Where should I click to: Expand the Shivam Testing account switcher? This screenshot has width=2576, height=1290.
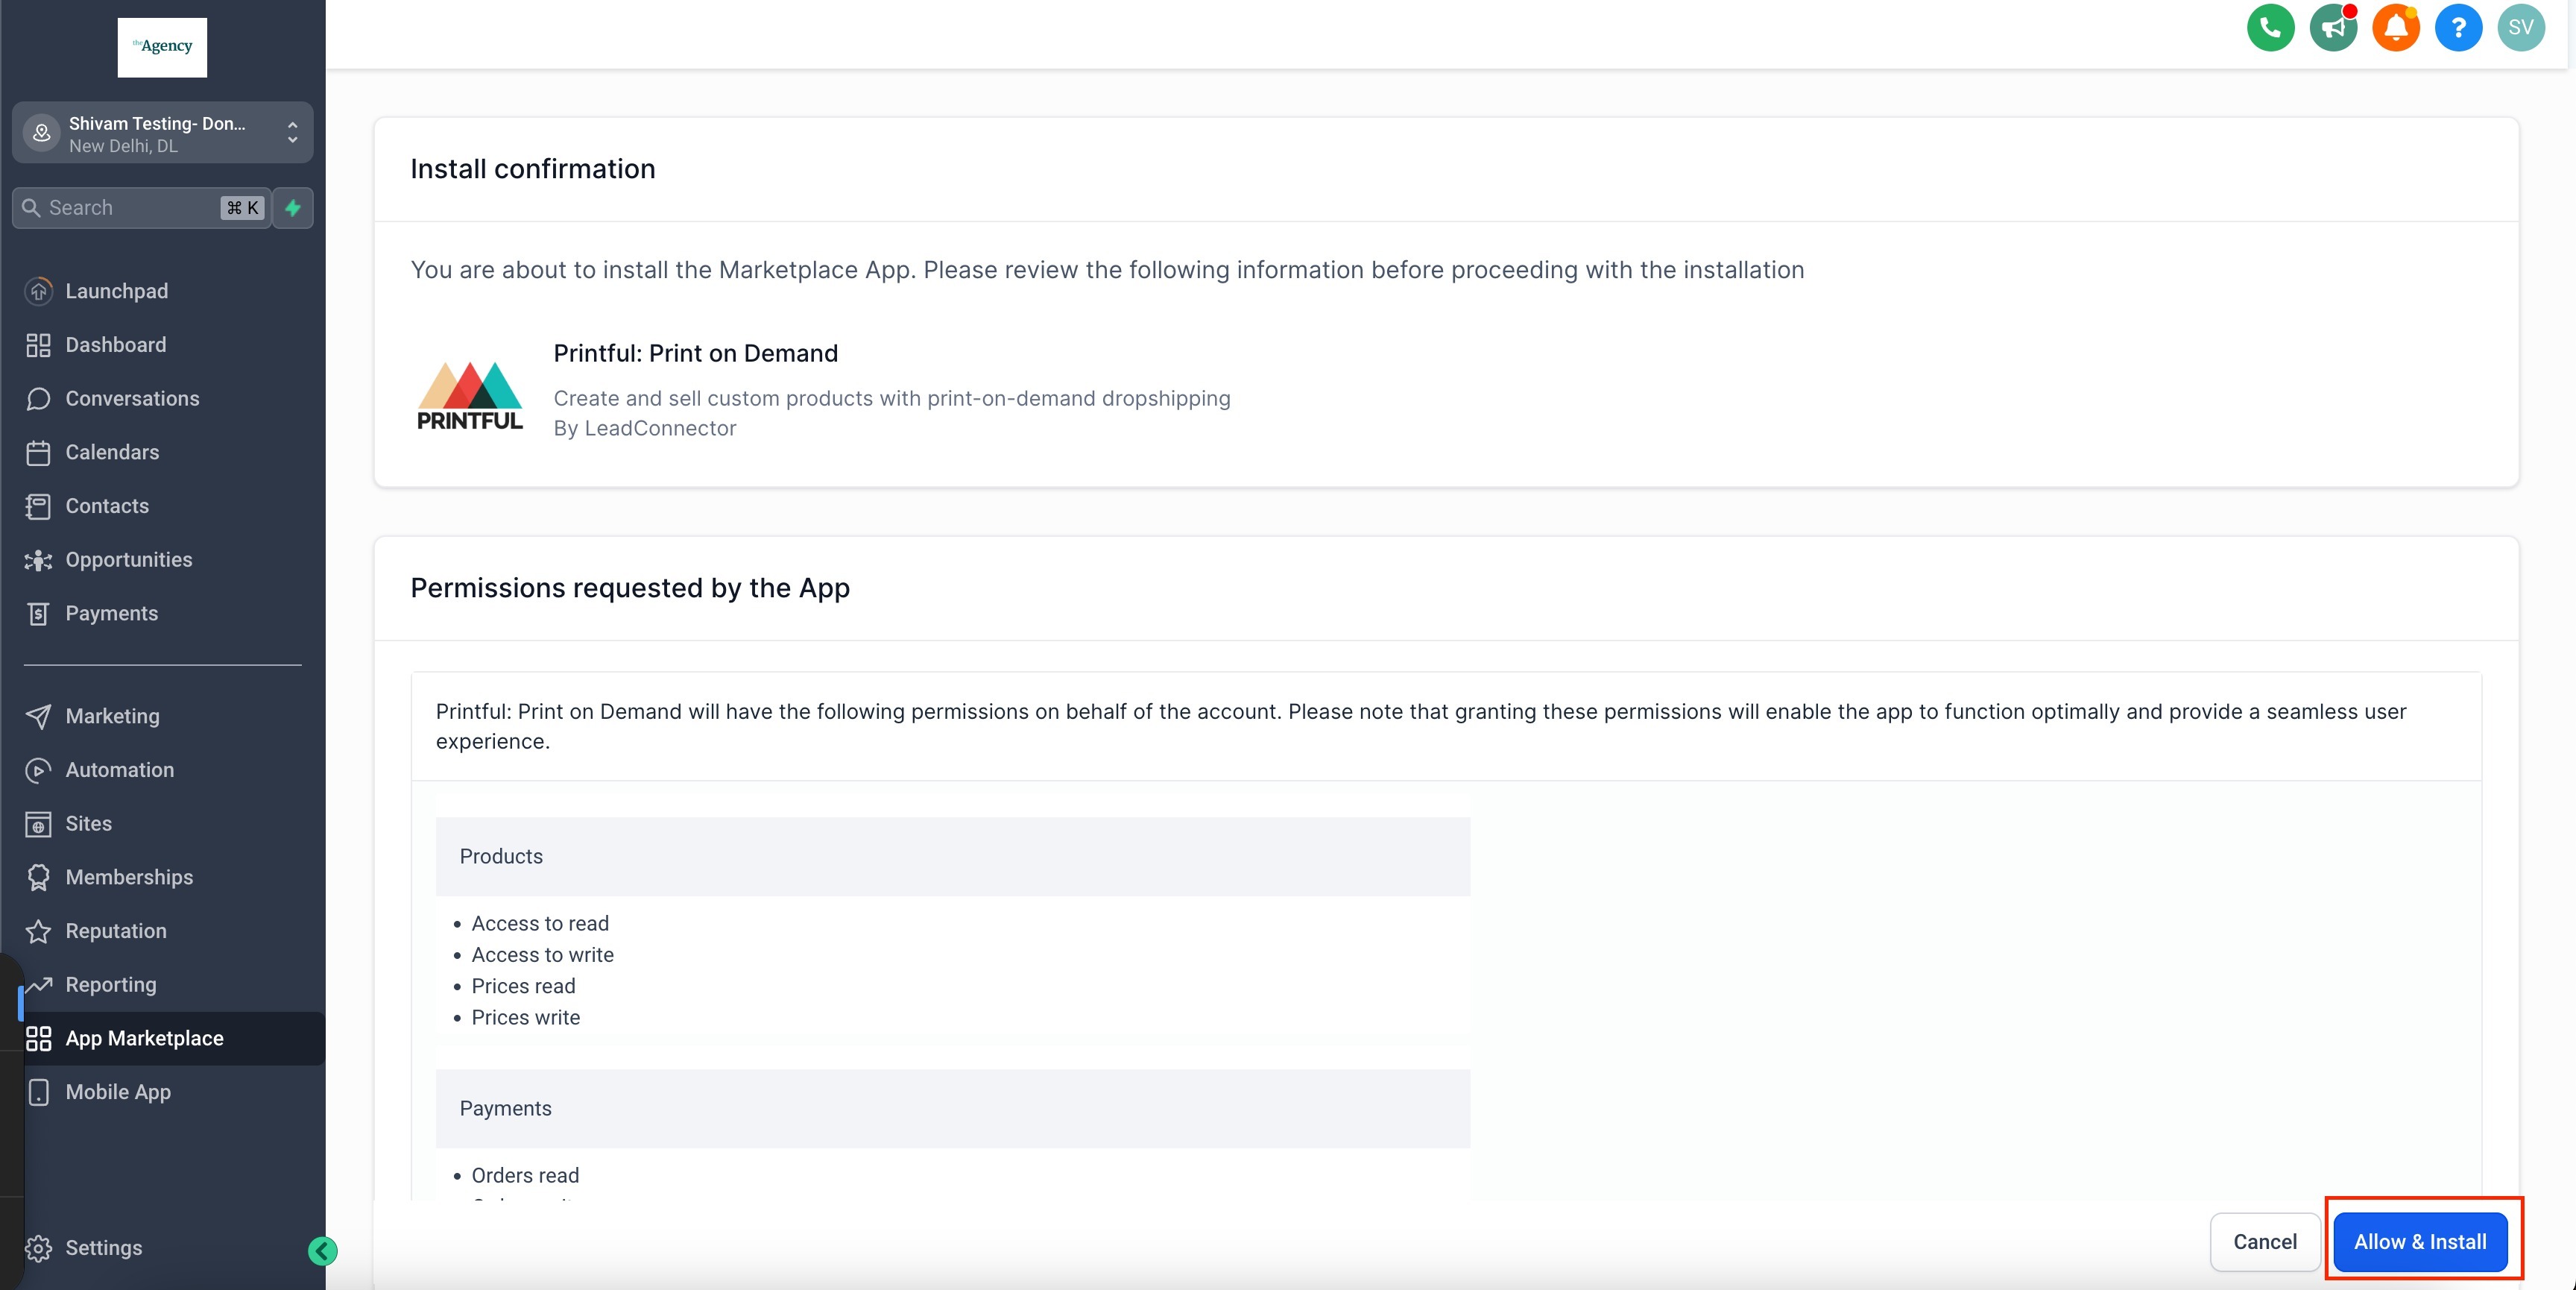coord(162,133)
